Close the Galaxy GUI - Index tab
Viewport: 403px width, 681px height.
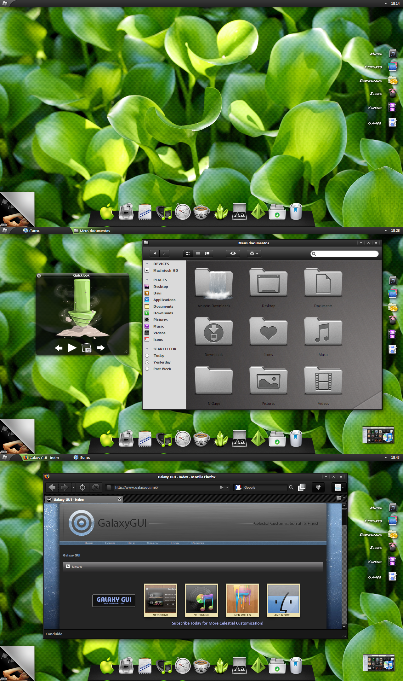coord(119,499)
